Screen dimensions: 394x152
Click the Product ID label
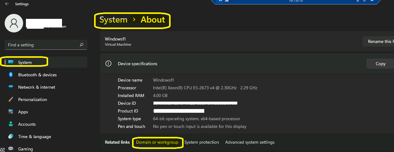(x=128, y=111)
